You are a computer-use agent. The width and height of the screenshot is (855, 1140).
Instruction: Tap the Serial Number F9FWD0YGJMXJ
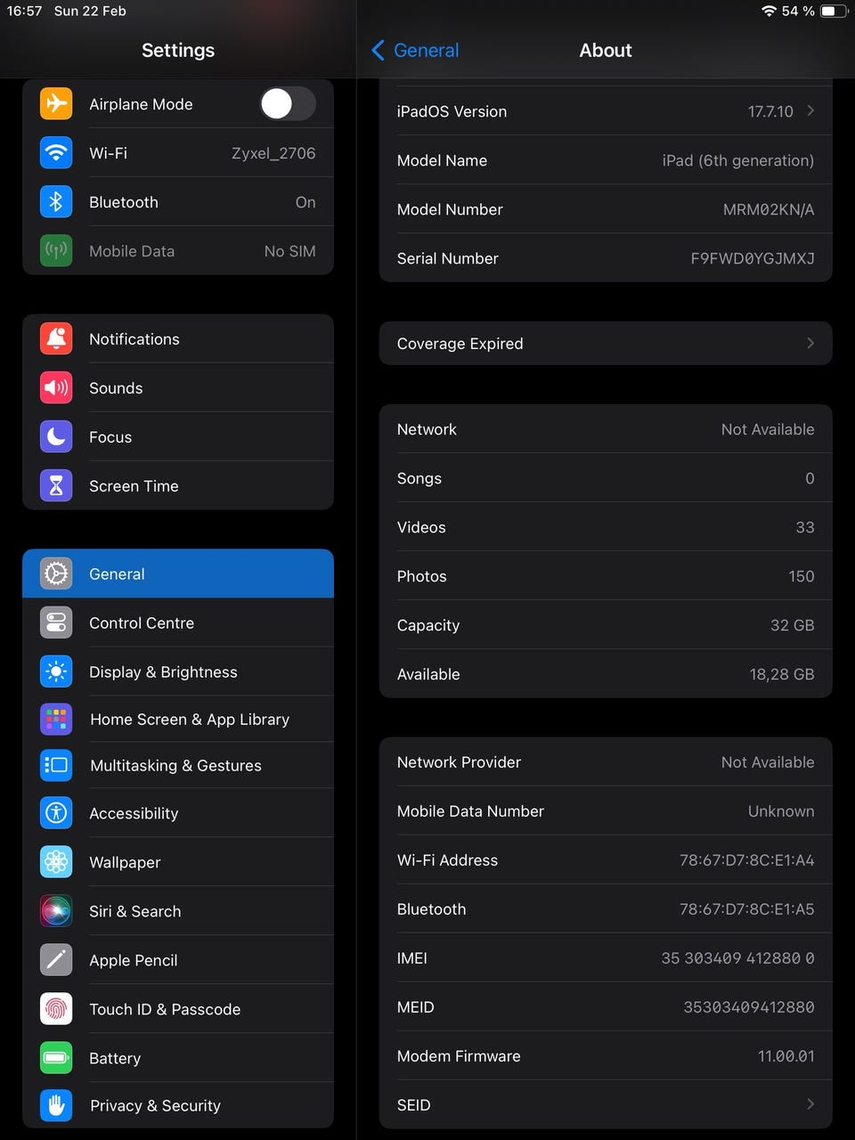(753, 258)
